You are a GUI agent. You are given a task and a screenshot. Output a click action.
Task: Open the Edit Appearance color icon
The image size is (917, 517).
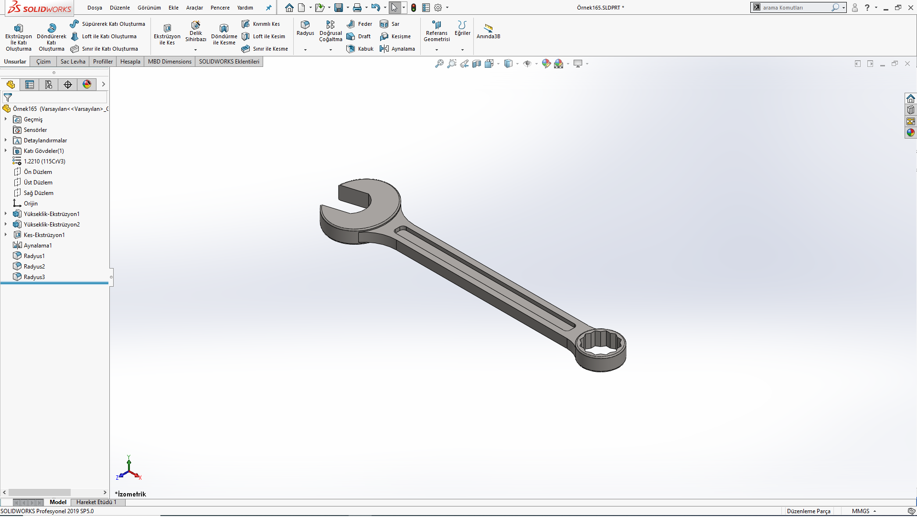pyautogui.click(x=546, y=64)
